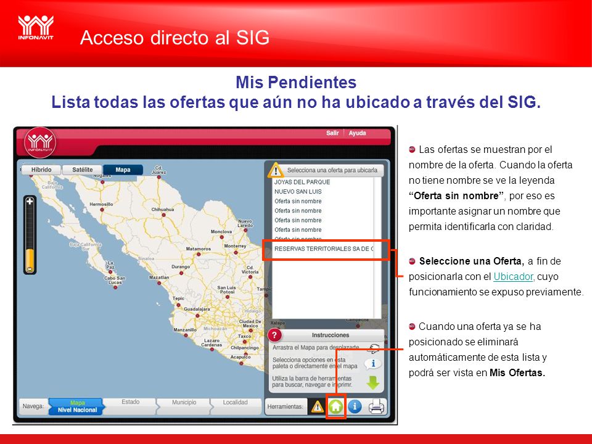The height and width of the screenshot is (444, 592).
Task: Click the printer icon in Herramientas
Action: [376, 407]
